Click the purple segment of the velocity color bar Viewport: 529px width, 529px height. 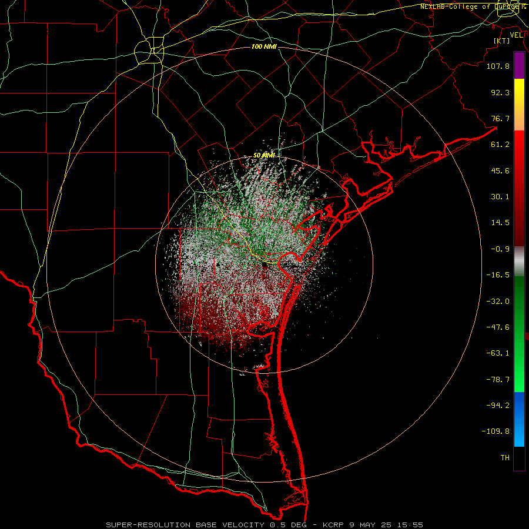click(519, 66)
